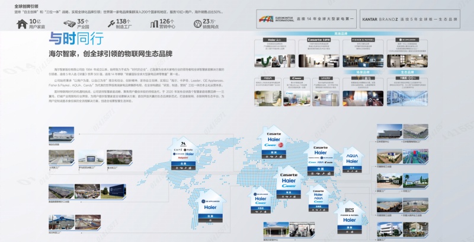Viewport: 474px width, 242px height.
Task: Open the 日本研发中心 building photo
Action: point(389,132)
